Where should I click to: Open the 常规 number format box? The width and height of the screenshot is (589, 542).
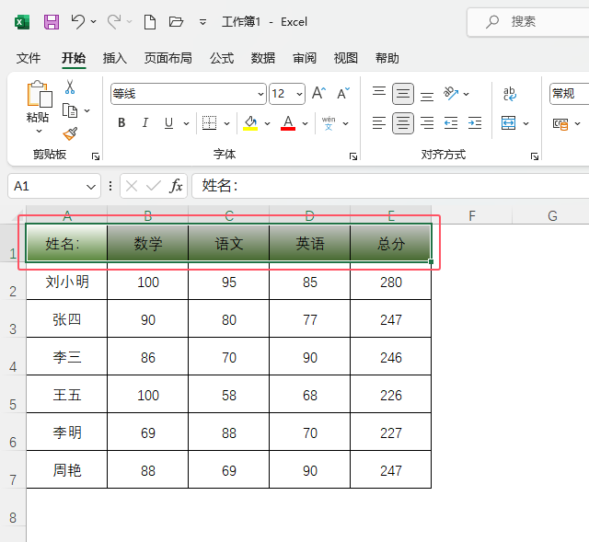(x=570, y=94)
